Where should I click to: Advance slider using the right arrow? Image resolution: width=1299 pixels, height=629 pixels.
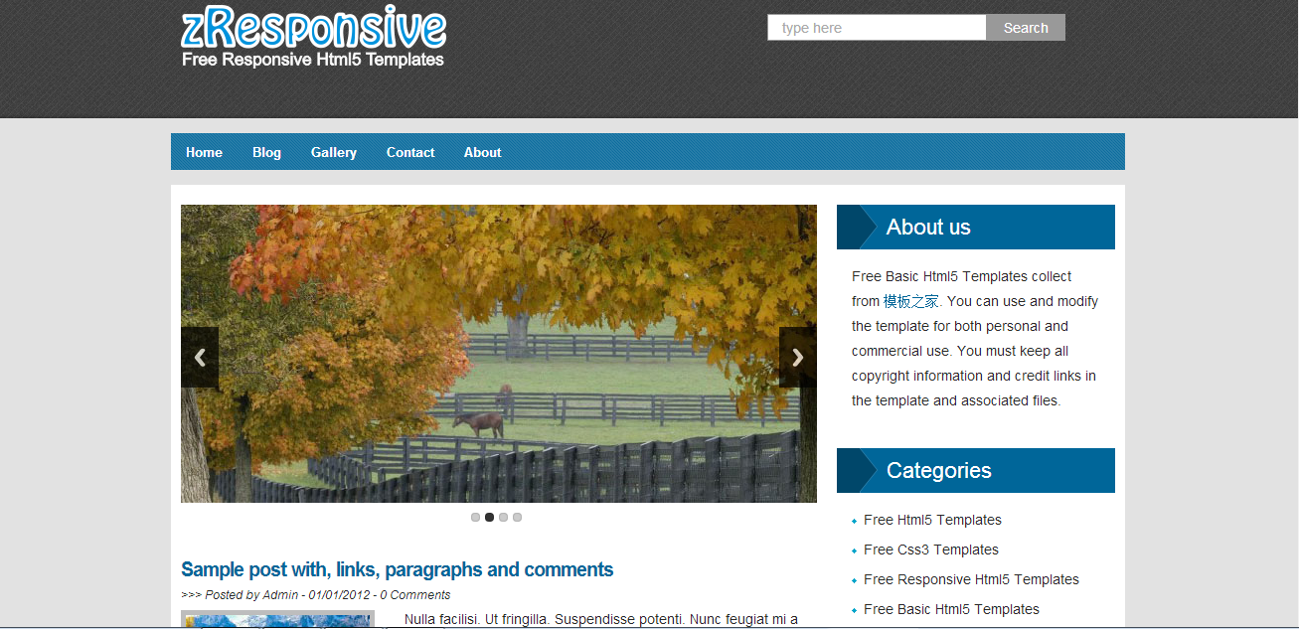click(797, 358)
